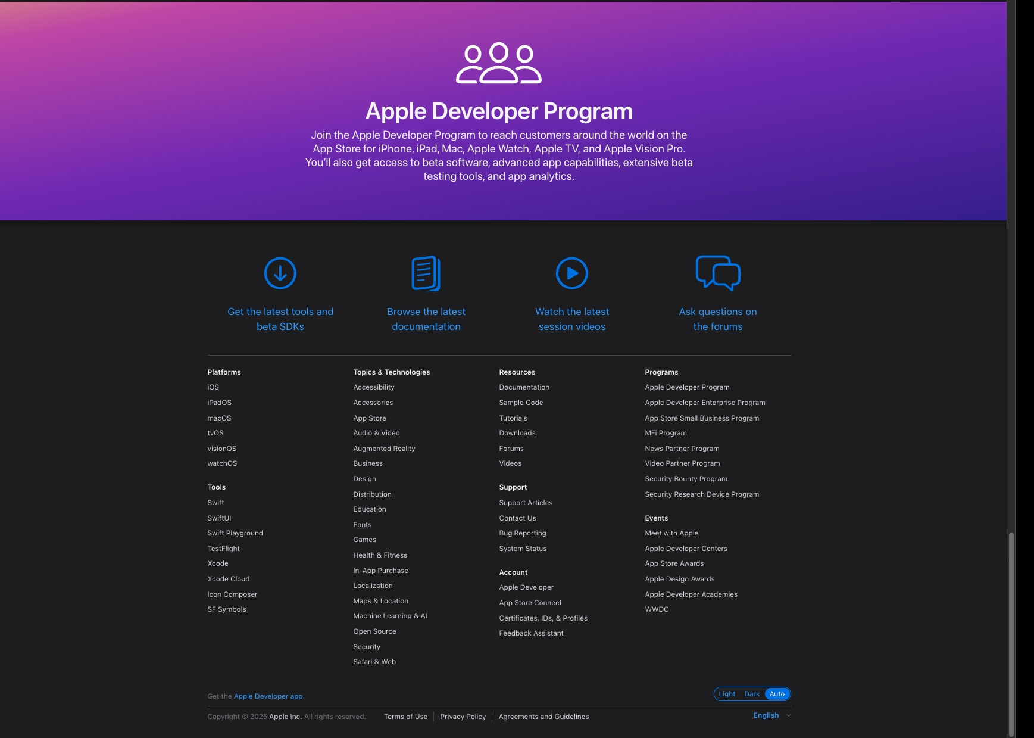The width and height of the screenshot is (1034, 738).
Task: Open Apple Design Awards link
Action: pyautogui.click(x=679, y=579)
